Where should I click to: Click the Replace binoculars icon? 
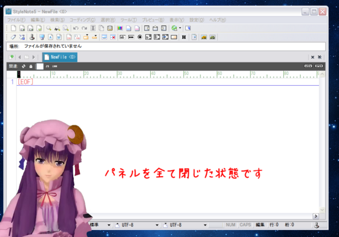58,28
